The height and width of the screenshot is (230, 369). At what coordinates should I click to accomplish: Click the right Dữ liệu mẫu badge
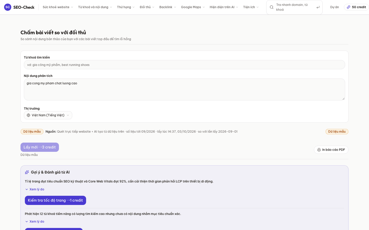pos(337,132)
